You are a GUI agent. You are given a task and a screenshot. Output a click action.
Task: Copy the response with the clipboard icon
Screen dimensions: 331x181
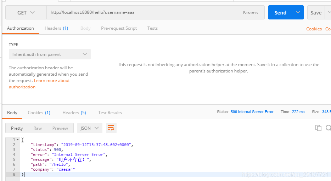(x=318, y=128)
